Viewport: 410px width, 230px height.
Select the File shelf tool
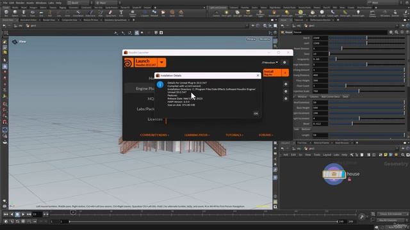(163, 13)
